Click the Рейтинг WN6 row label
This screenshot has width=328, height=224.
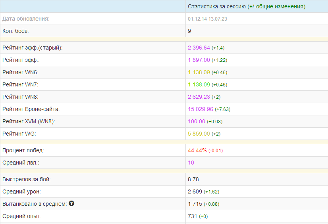[x=20, y=72]
